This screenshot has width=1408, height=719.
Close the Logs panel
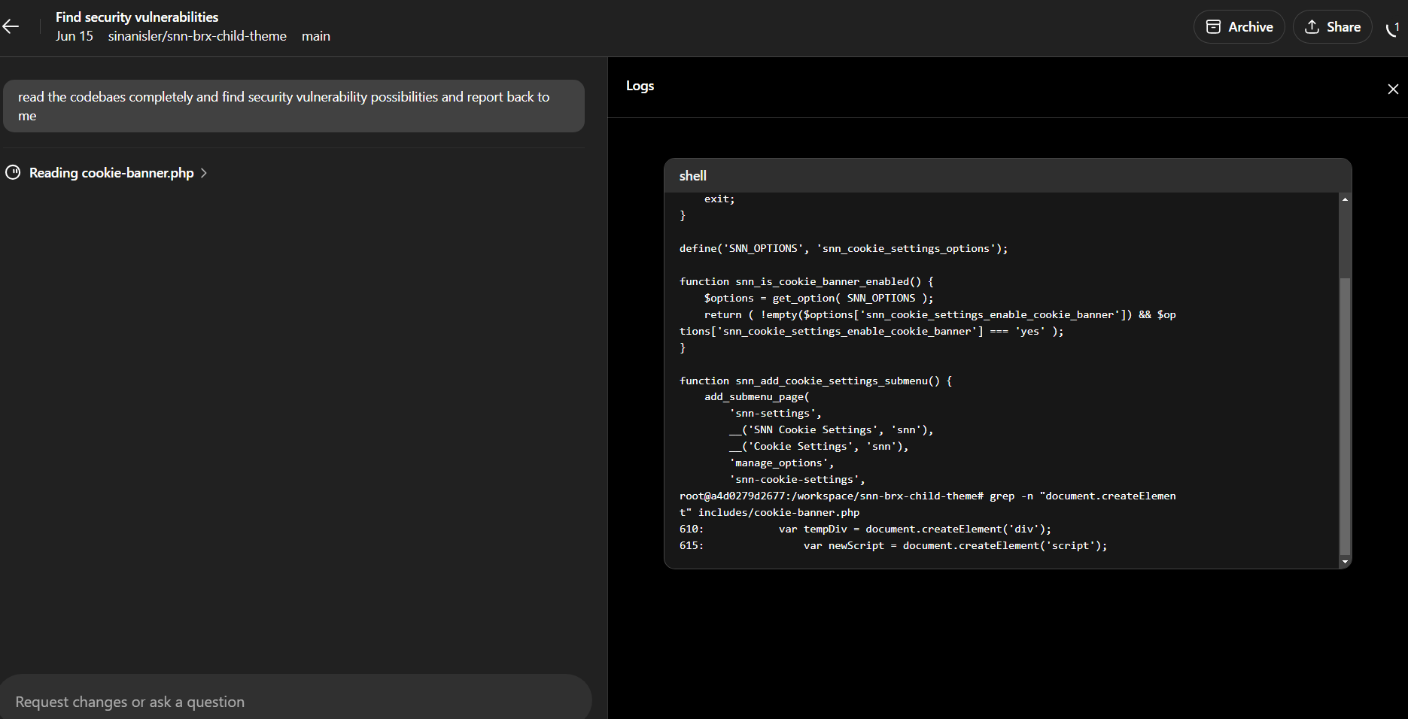tap(1393, 89)
